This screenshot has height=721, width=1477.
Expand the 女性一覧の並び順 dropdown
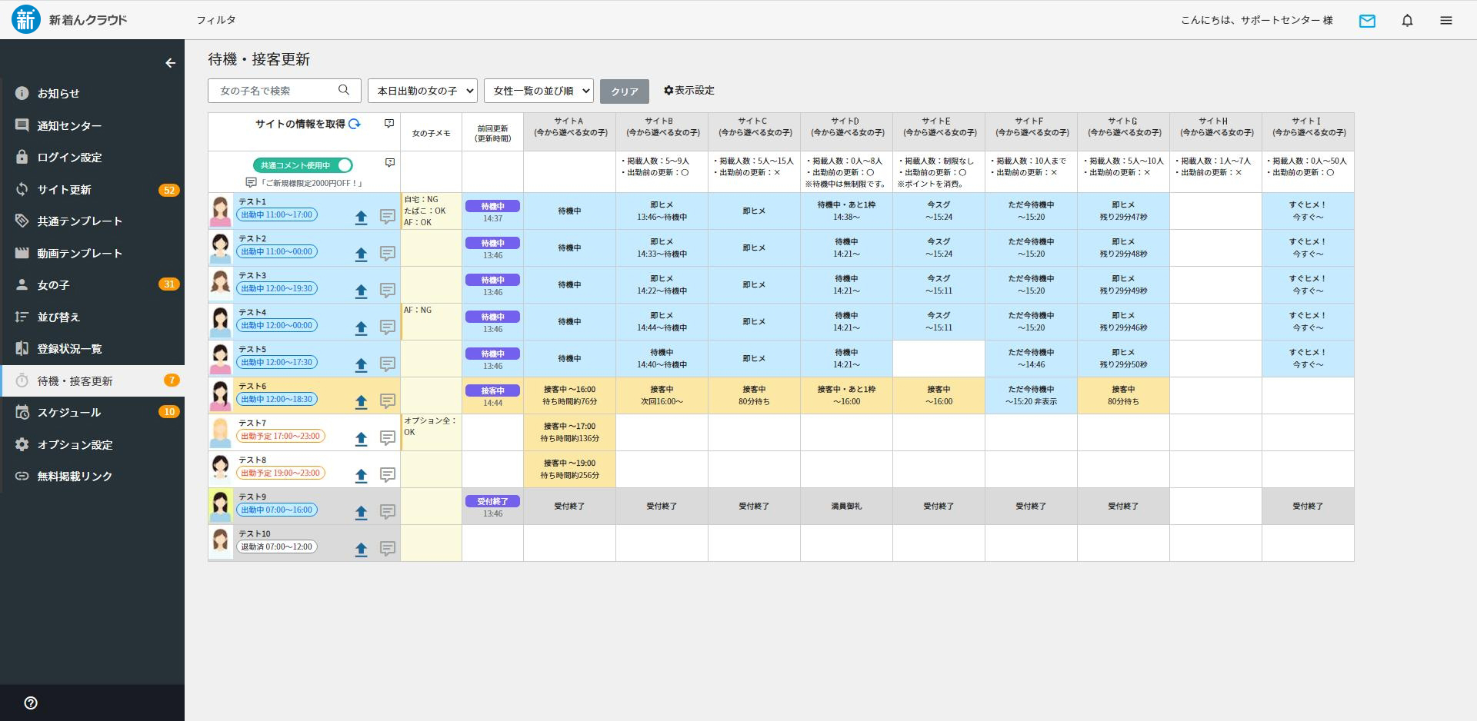538,91
